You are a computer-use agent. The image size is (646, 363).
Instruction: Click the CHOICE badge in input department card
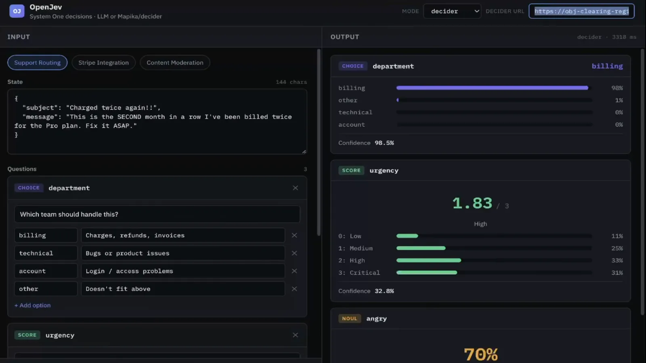pos(29,188)
